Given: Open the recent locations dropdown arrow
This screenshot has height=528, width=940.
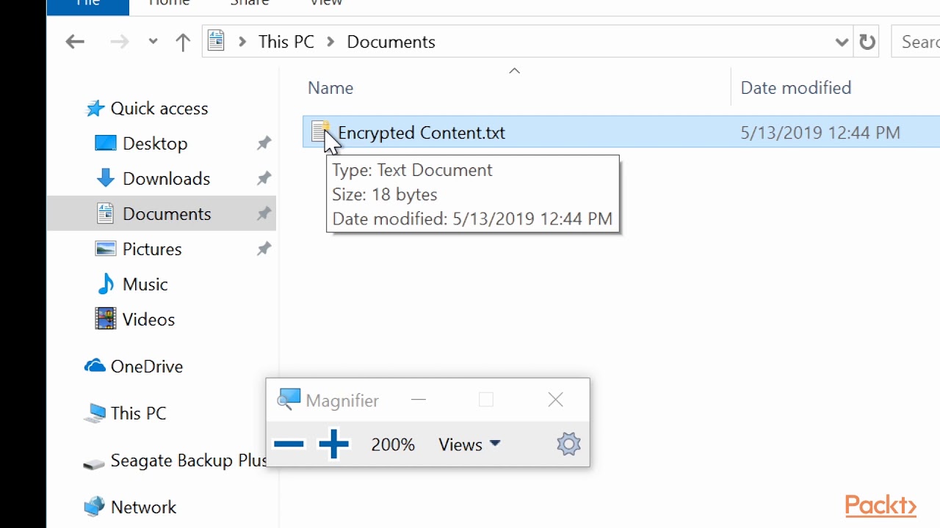Looking at the screenshot, I should pyautogui.click(x=153, y=42).
